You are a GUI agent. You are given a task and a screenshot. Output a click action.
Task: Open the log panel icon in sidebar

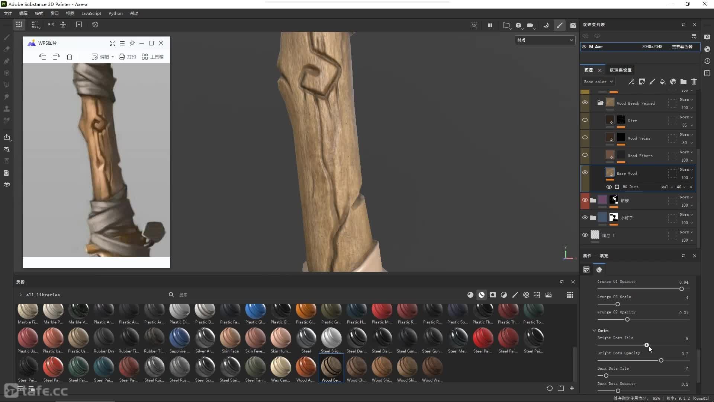[707, 73]
